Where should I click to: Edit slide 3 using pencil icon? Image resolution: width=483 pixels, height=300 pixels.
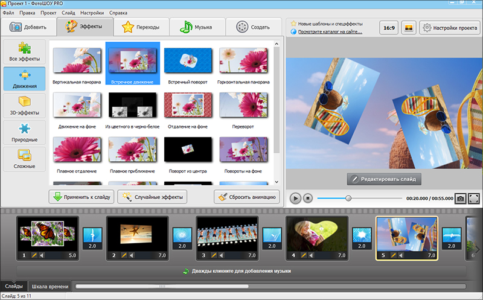(214, 255)
